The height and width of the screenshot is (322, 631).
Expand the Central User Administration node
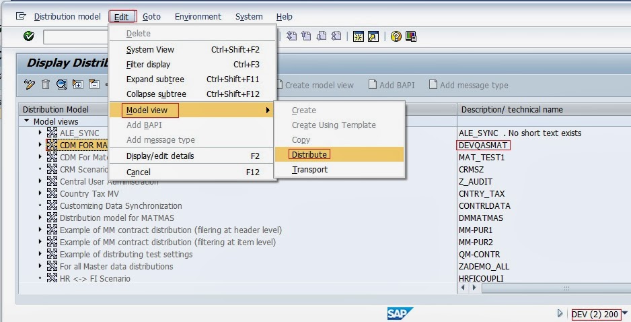40,182
